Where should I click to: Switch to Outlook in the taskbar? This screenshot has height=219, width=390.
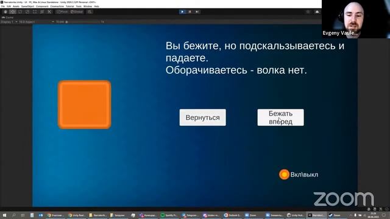pos(232,215)
